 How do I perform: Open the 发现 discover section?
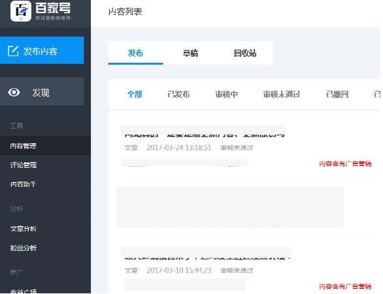pyautogui.click(x=42, y=91)
